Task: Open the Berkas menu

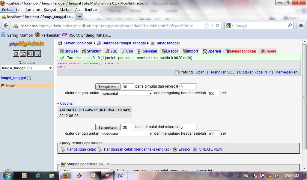Action: [7, 10]
